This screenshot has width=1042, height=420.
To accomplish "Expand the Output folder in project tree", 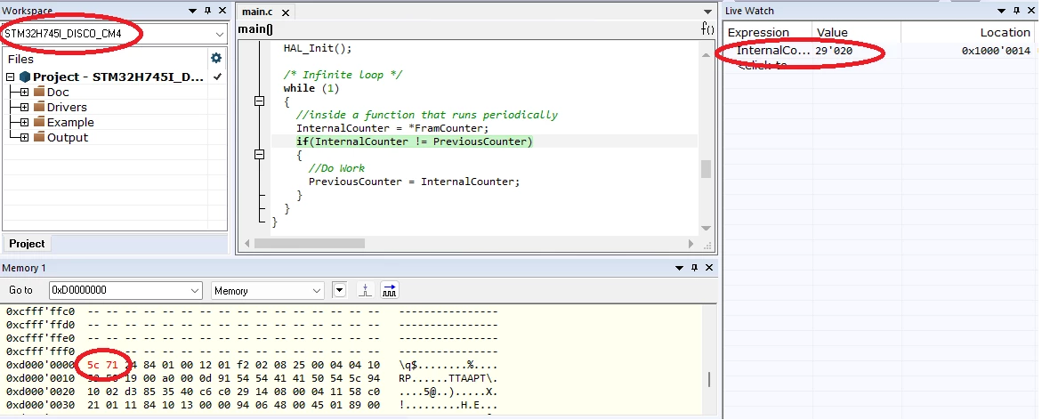I will pyautogui.click(x=24, y=138).
